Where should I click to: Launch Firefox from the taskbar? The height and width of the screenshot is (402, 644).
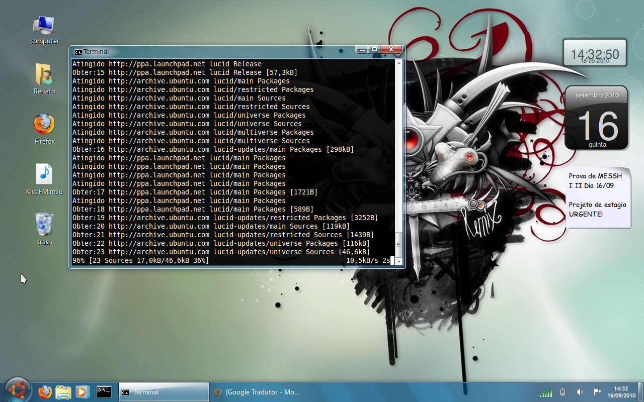[x=45, y=392]
